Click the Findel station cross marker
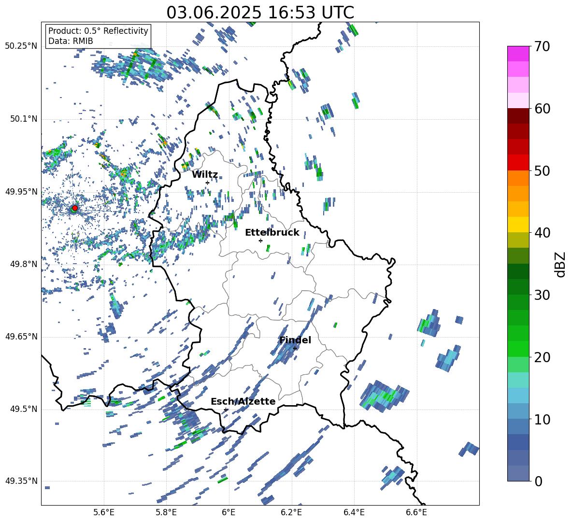The height and width of the screenshot is (522, 572). click(295, 349)
